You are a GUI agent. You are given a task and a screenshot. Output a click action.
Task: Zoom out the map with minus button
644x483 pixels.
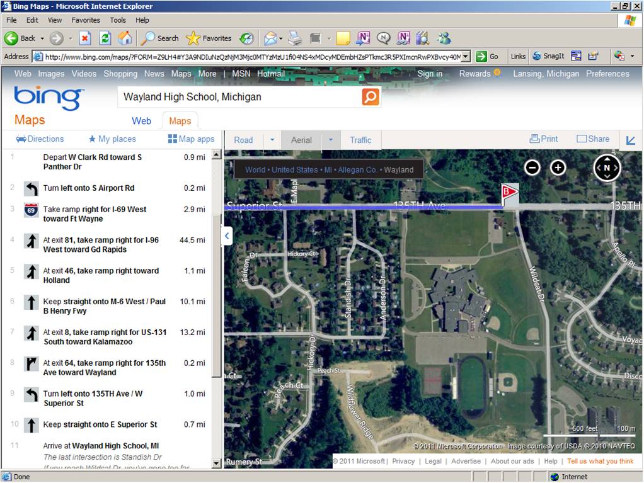pyautogui.click(x=532, y=168)
